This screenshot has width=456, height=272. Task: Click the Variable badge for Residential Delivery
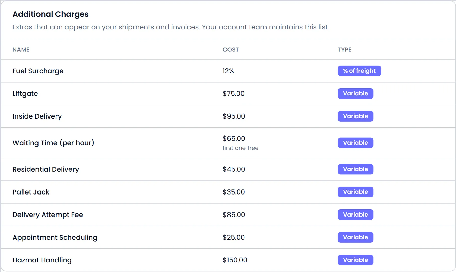tap(355, 169)
